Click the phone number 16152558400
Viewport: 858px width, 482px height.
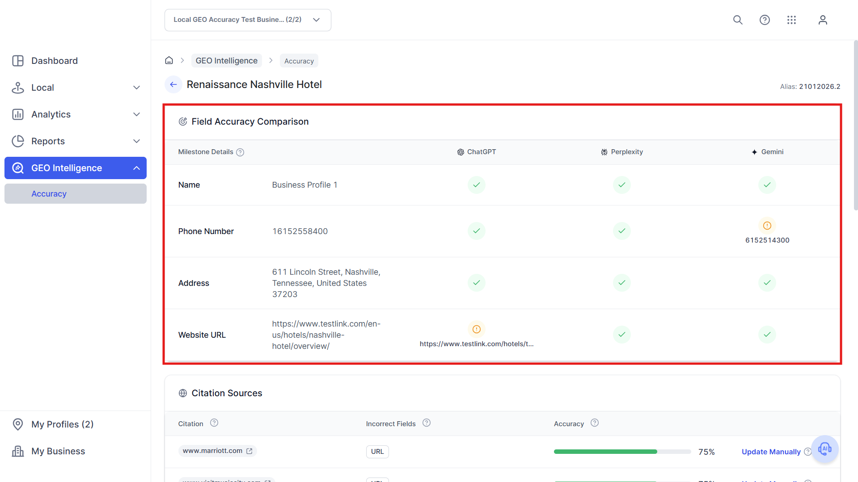[300, 231]
